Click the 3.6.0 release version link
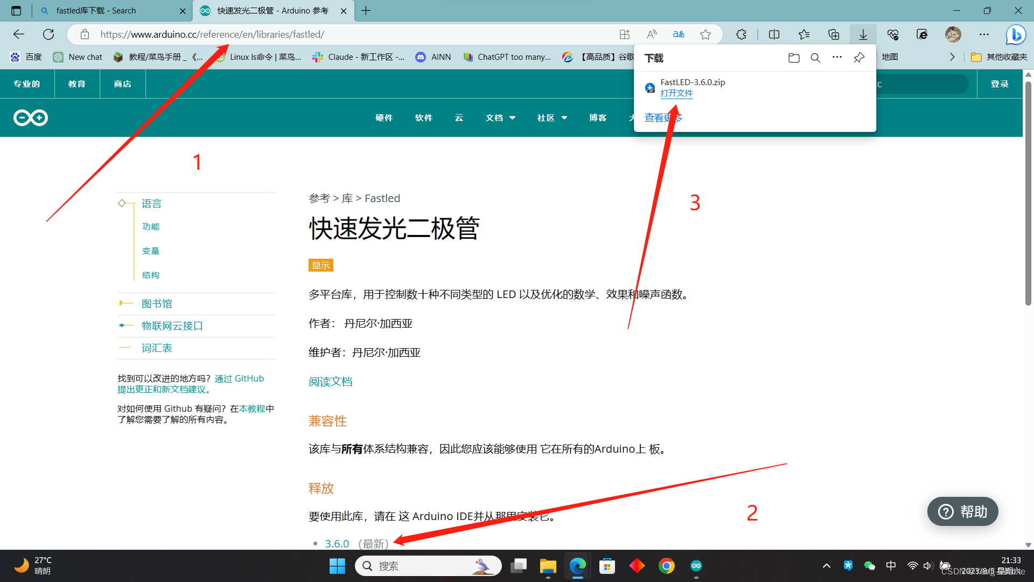This screenshot has width=1034, height=582. coord(337,543)
